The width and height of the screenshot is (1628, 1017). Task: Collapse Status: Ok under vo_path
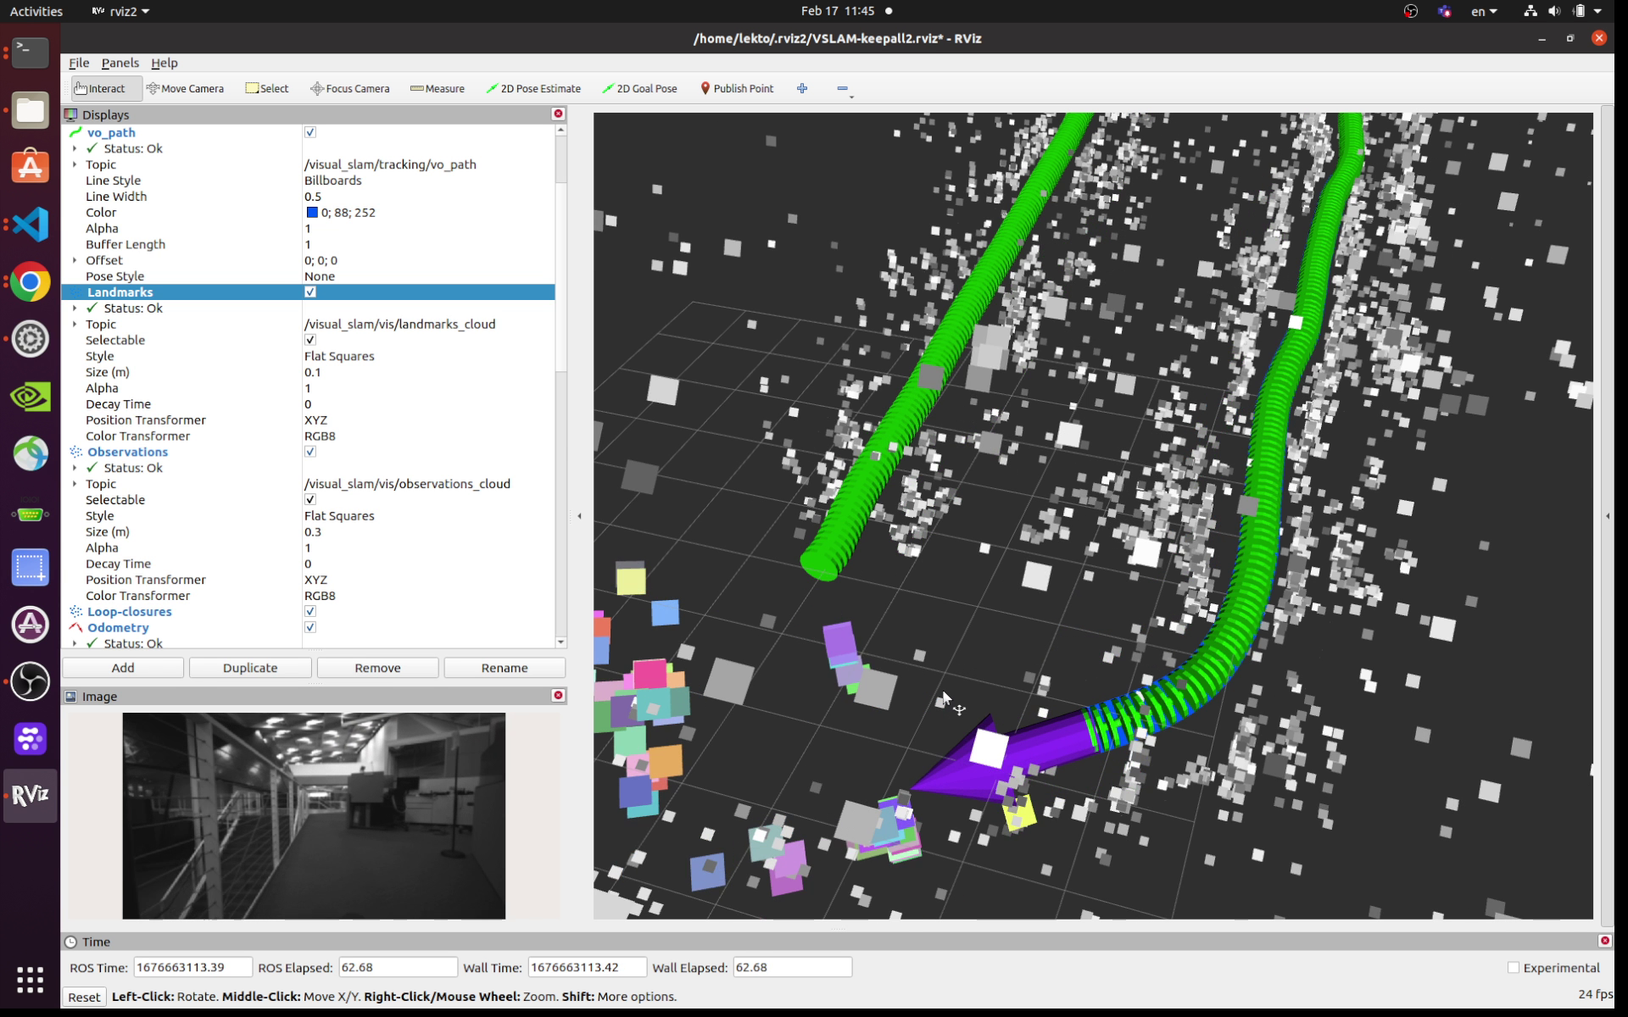(x=75, y=148)
